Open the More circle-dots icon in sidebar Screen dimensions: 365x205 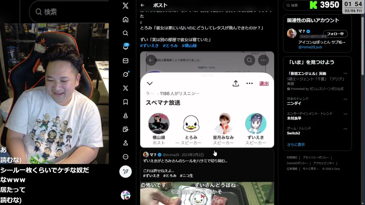[x=125, y=157]
